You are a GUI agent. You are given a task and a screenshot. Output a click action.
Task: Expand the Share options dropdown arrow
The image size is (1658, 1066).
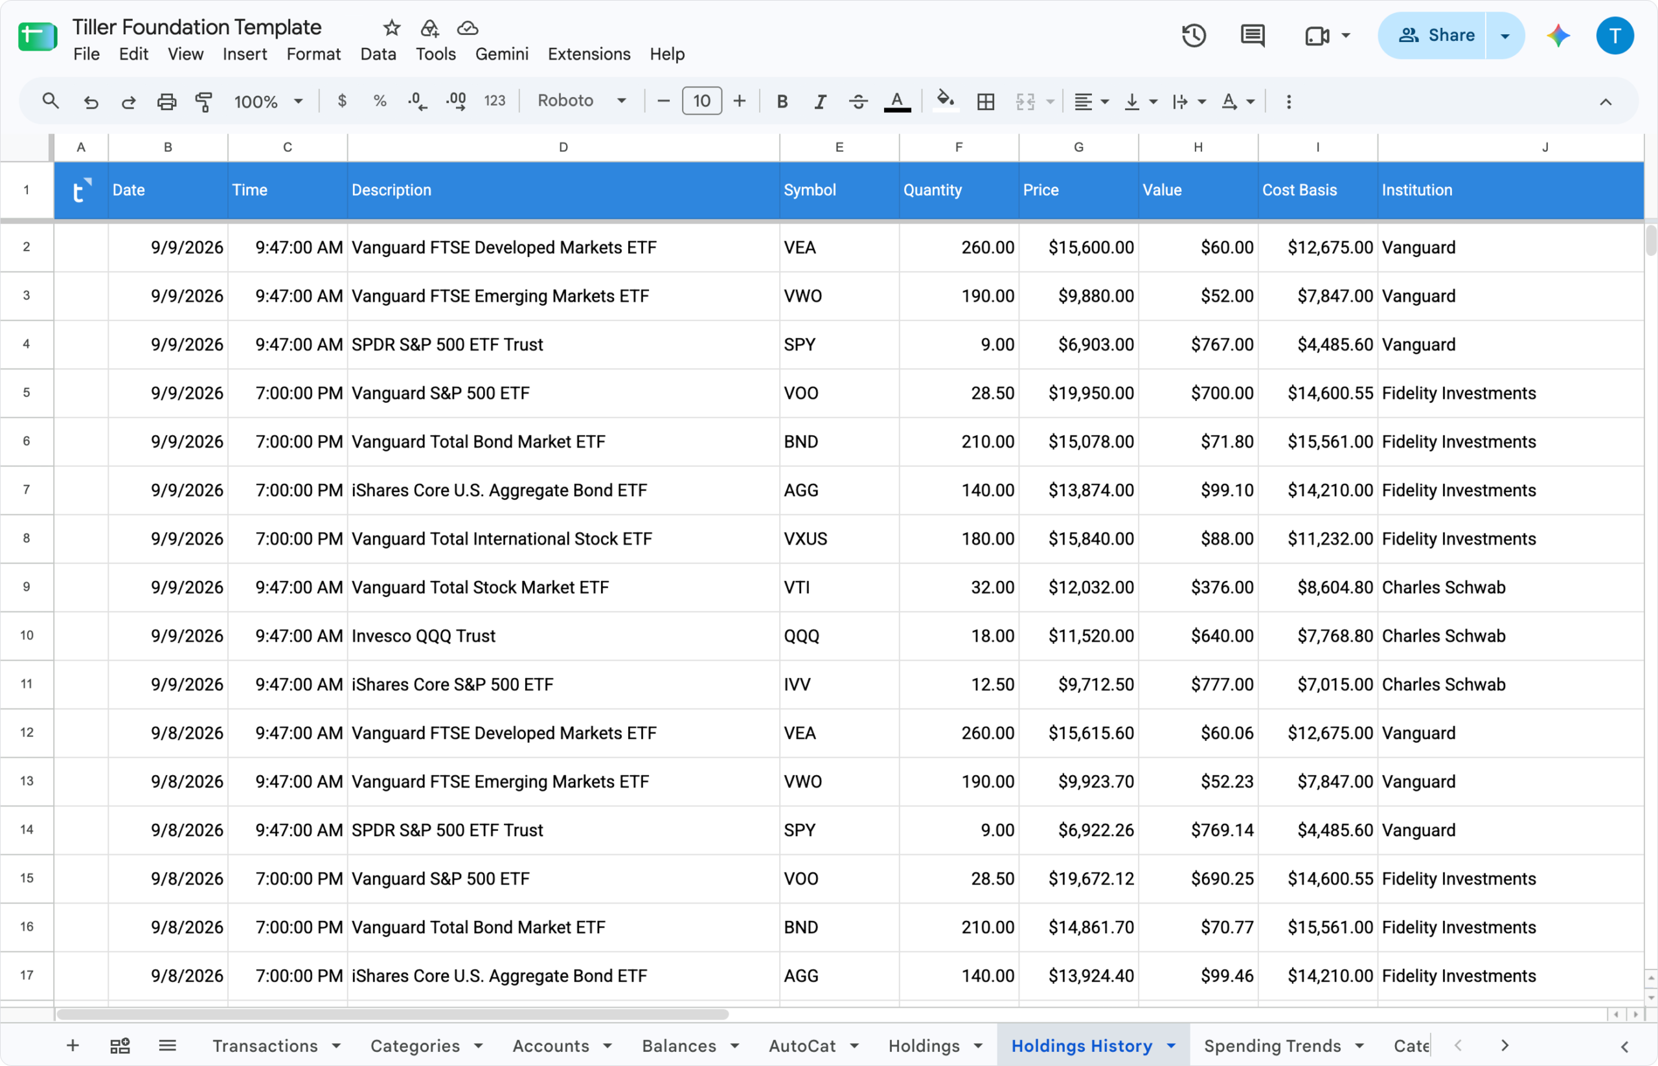1505,36
